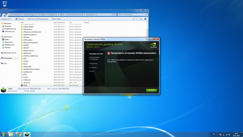Click Explorer forward navigation button
The width and height of the screenshot is (243, 137).
pyautogui.click(x=4, y=15)
